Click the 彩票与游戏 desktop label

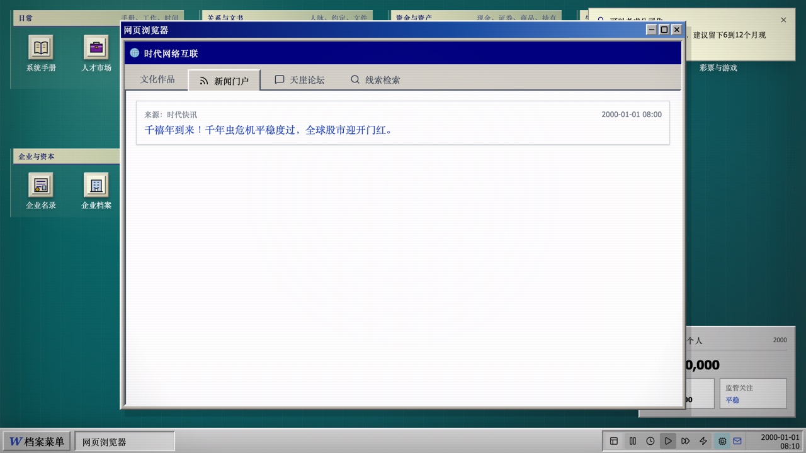click(718, 67)
